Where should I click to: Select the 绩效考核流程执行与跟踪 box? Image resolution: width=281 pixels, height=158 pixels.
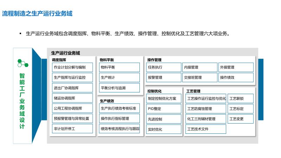119,129
